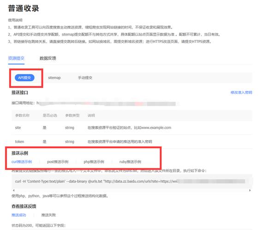Click the 普通收录 page heading

tap(24, 8)
